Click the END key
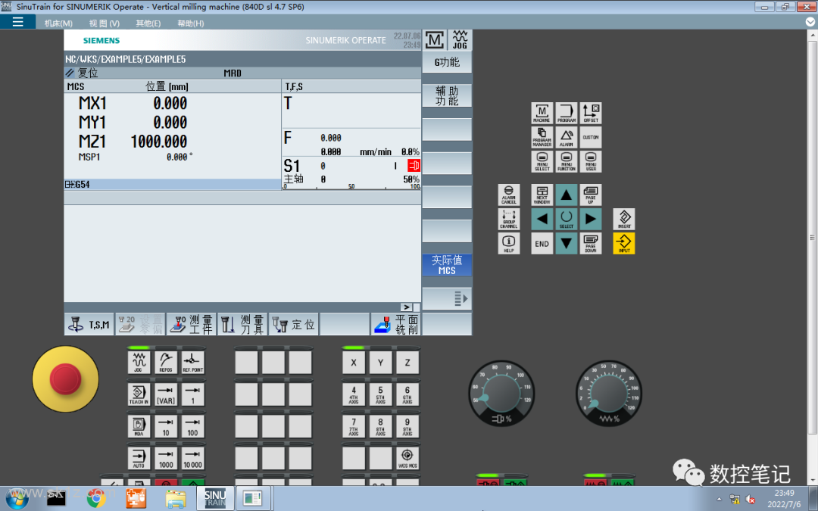This screenshot has width=818, height=511. pyautogui.click(x=542, y=244)
